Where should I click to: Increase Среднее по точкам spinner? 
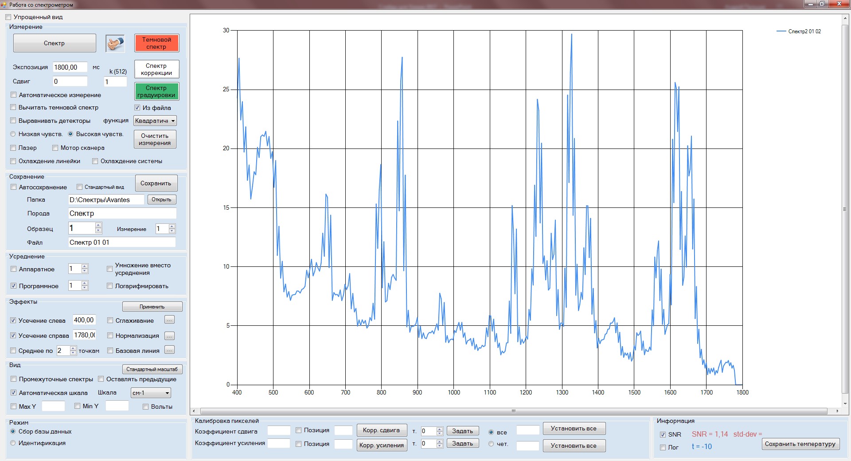tap(73, 348)
